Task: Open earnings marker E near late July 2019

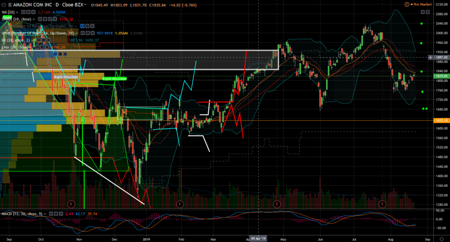Action: click(382, 204)
